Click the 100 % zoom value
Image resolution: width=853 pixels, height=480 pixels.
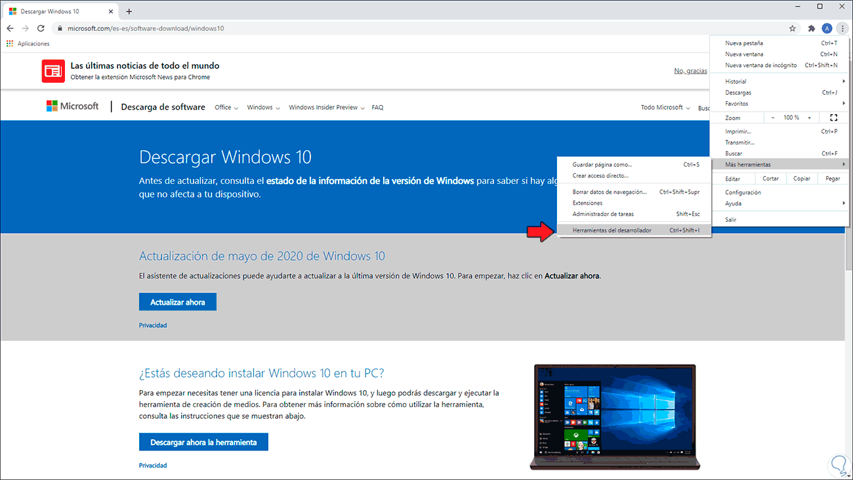(791, 118)
